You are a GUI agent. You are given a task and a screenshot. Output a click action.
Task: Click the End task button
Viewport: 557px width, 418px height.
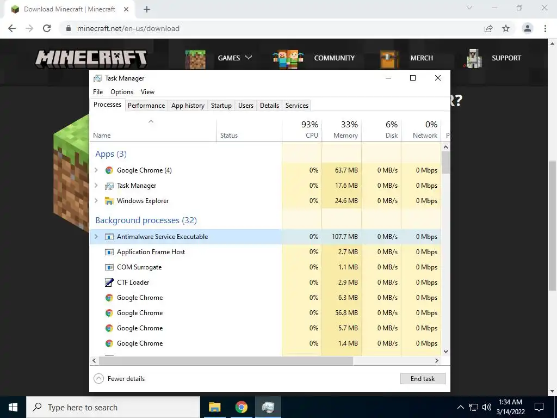click(x=422, y=379)
